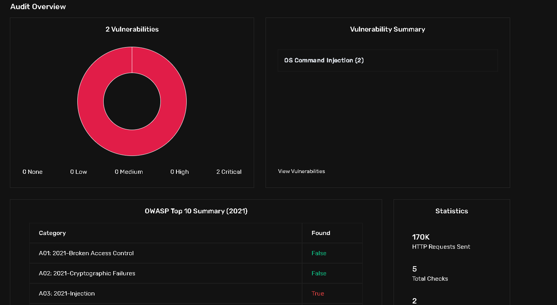
Task: Click the '0 None' legend label
Action: coord(32,172)
